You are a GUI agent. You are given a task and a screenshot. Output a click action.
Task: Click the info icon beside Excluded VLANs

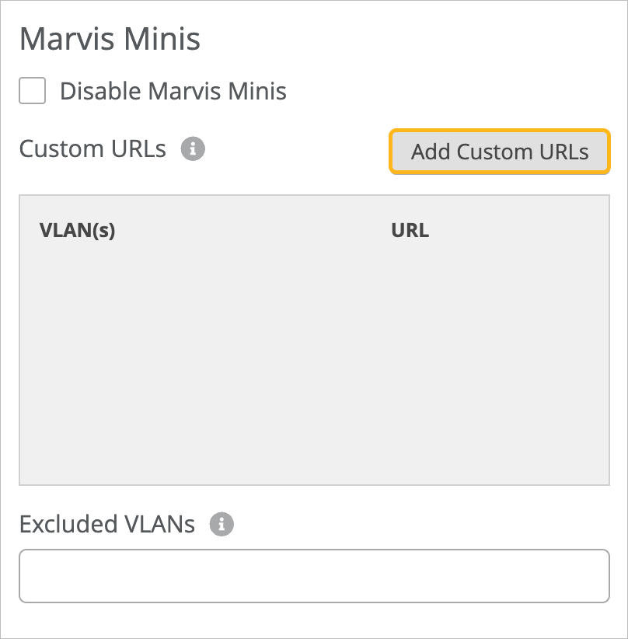click(x=222, y=525)
